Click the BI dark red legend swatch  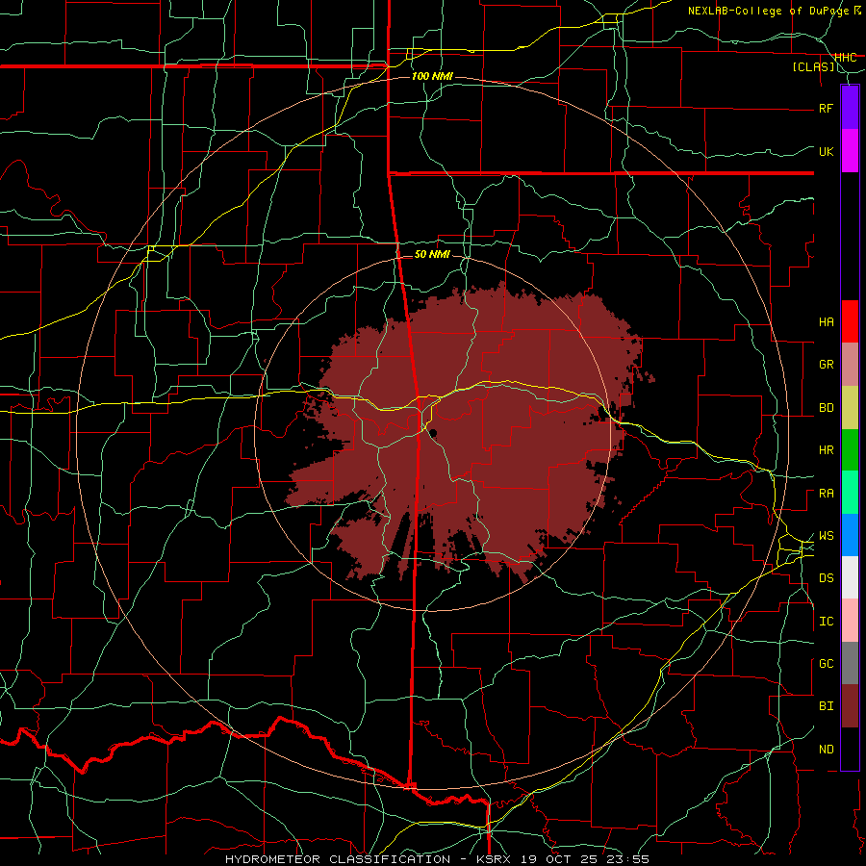850,706
